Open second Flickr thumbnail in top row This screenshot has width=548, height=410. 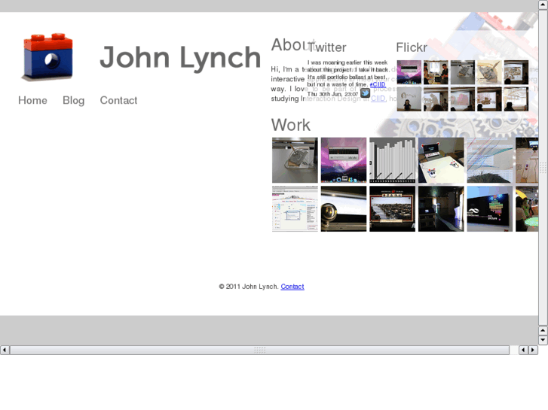click(436, 72)
